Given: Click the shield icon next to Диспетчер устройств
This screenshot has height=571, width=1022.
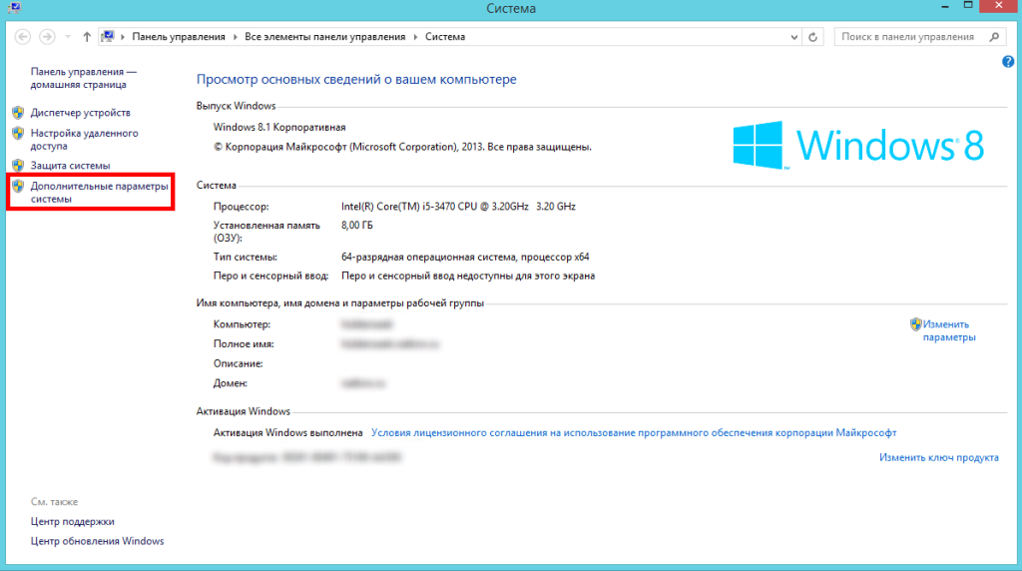Looking at the screenshot, I should pos(18,113).
